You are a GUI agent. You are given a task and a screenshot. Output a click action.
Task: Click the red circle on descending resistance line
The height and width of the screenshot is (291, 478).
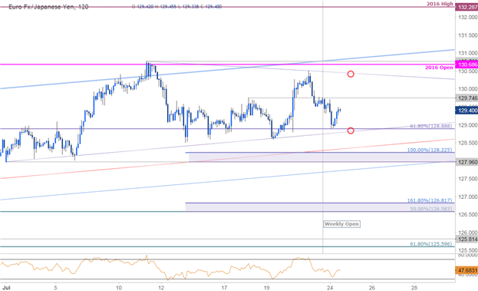click(351, 74)
